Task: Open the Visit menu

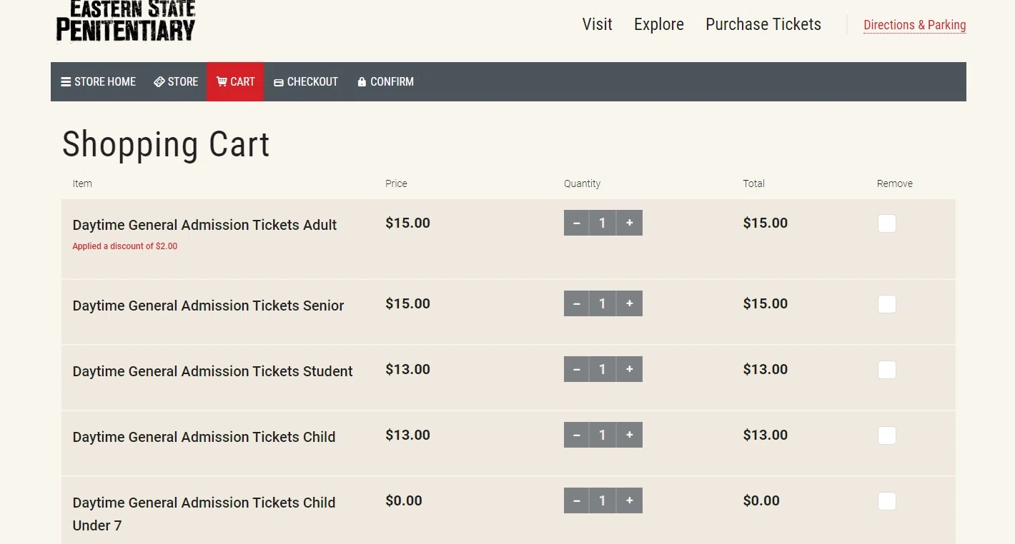Action: tap(597, 24)
